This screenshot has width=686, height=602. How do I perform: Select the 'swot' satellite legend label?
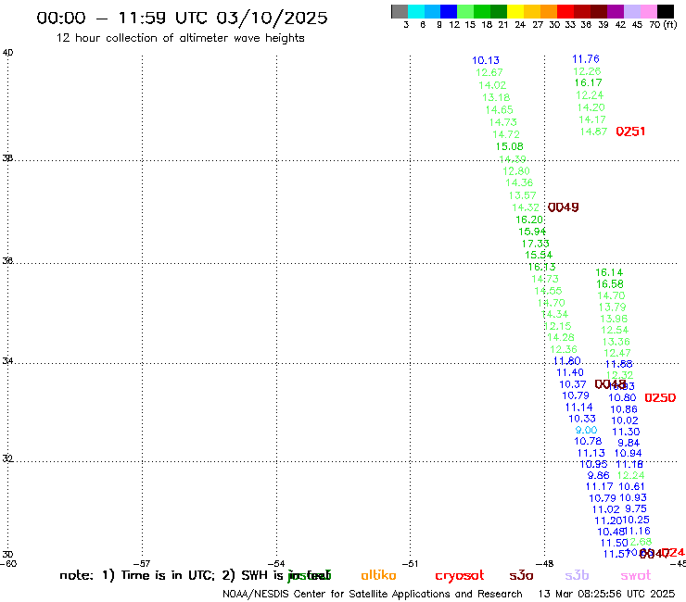pos(636,576)
